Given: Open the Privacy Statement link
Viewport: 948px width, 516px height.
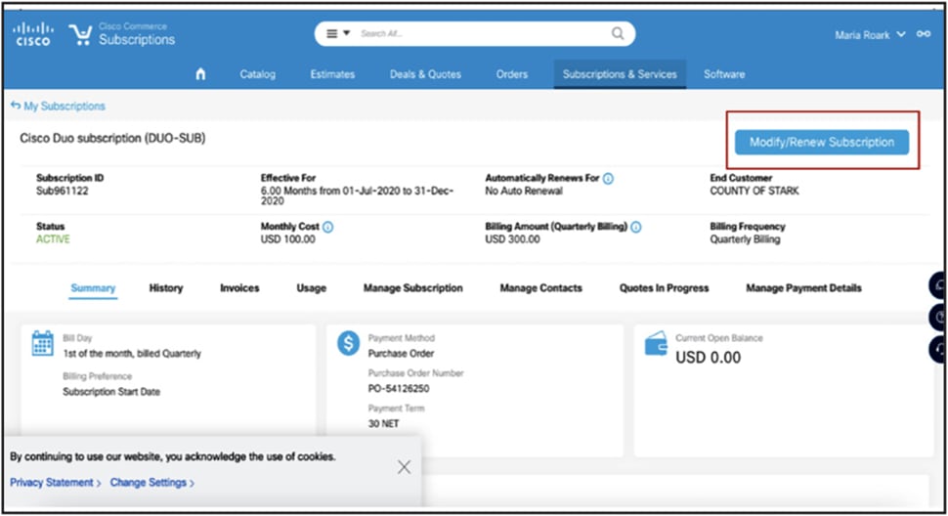Looking at the screenshot, I should tap(55, 483).
